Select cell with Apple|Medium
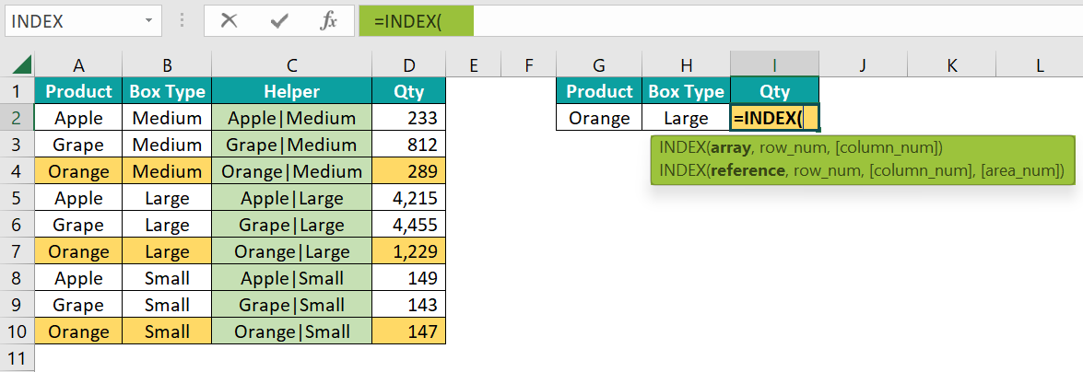Screen dimensions: 1083x372 click(x=291, y=118)
